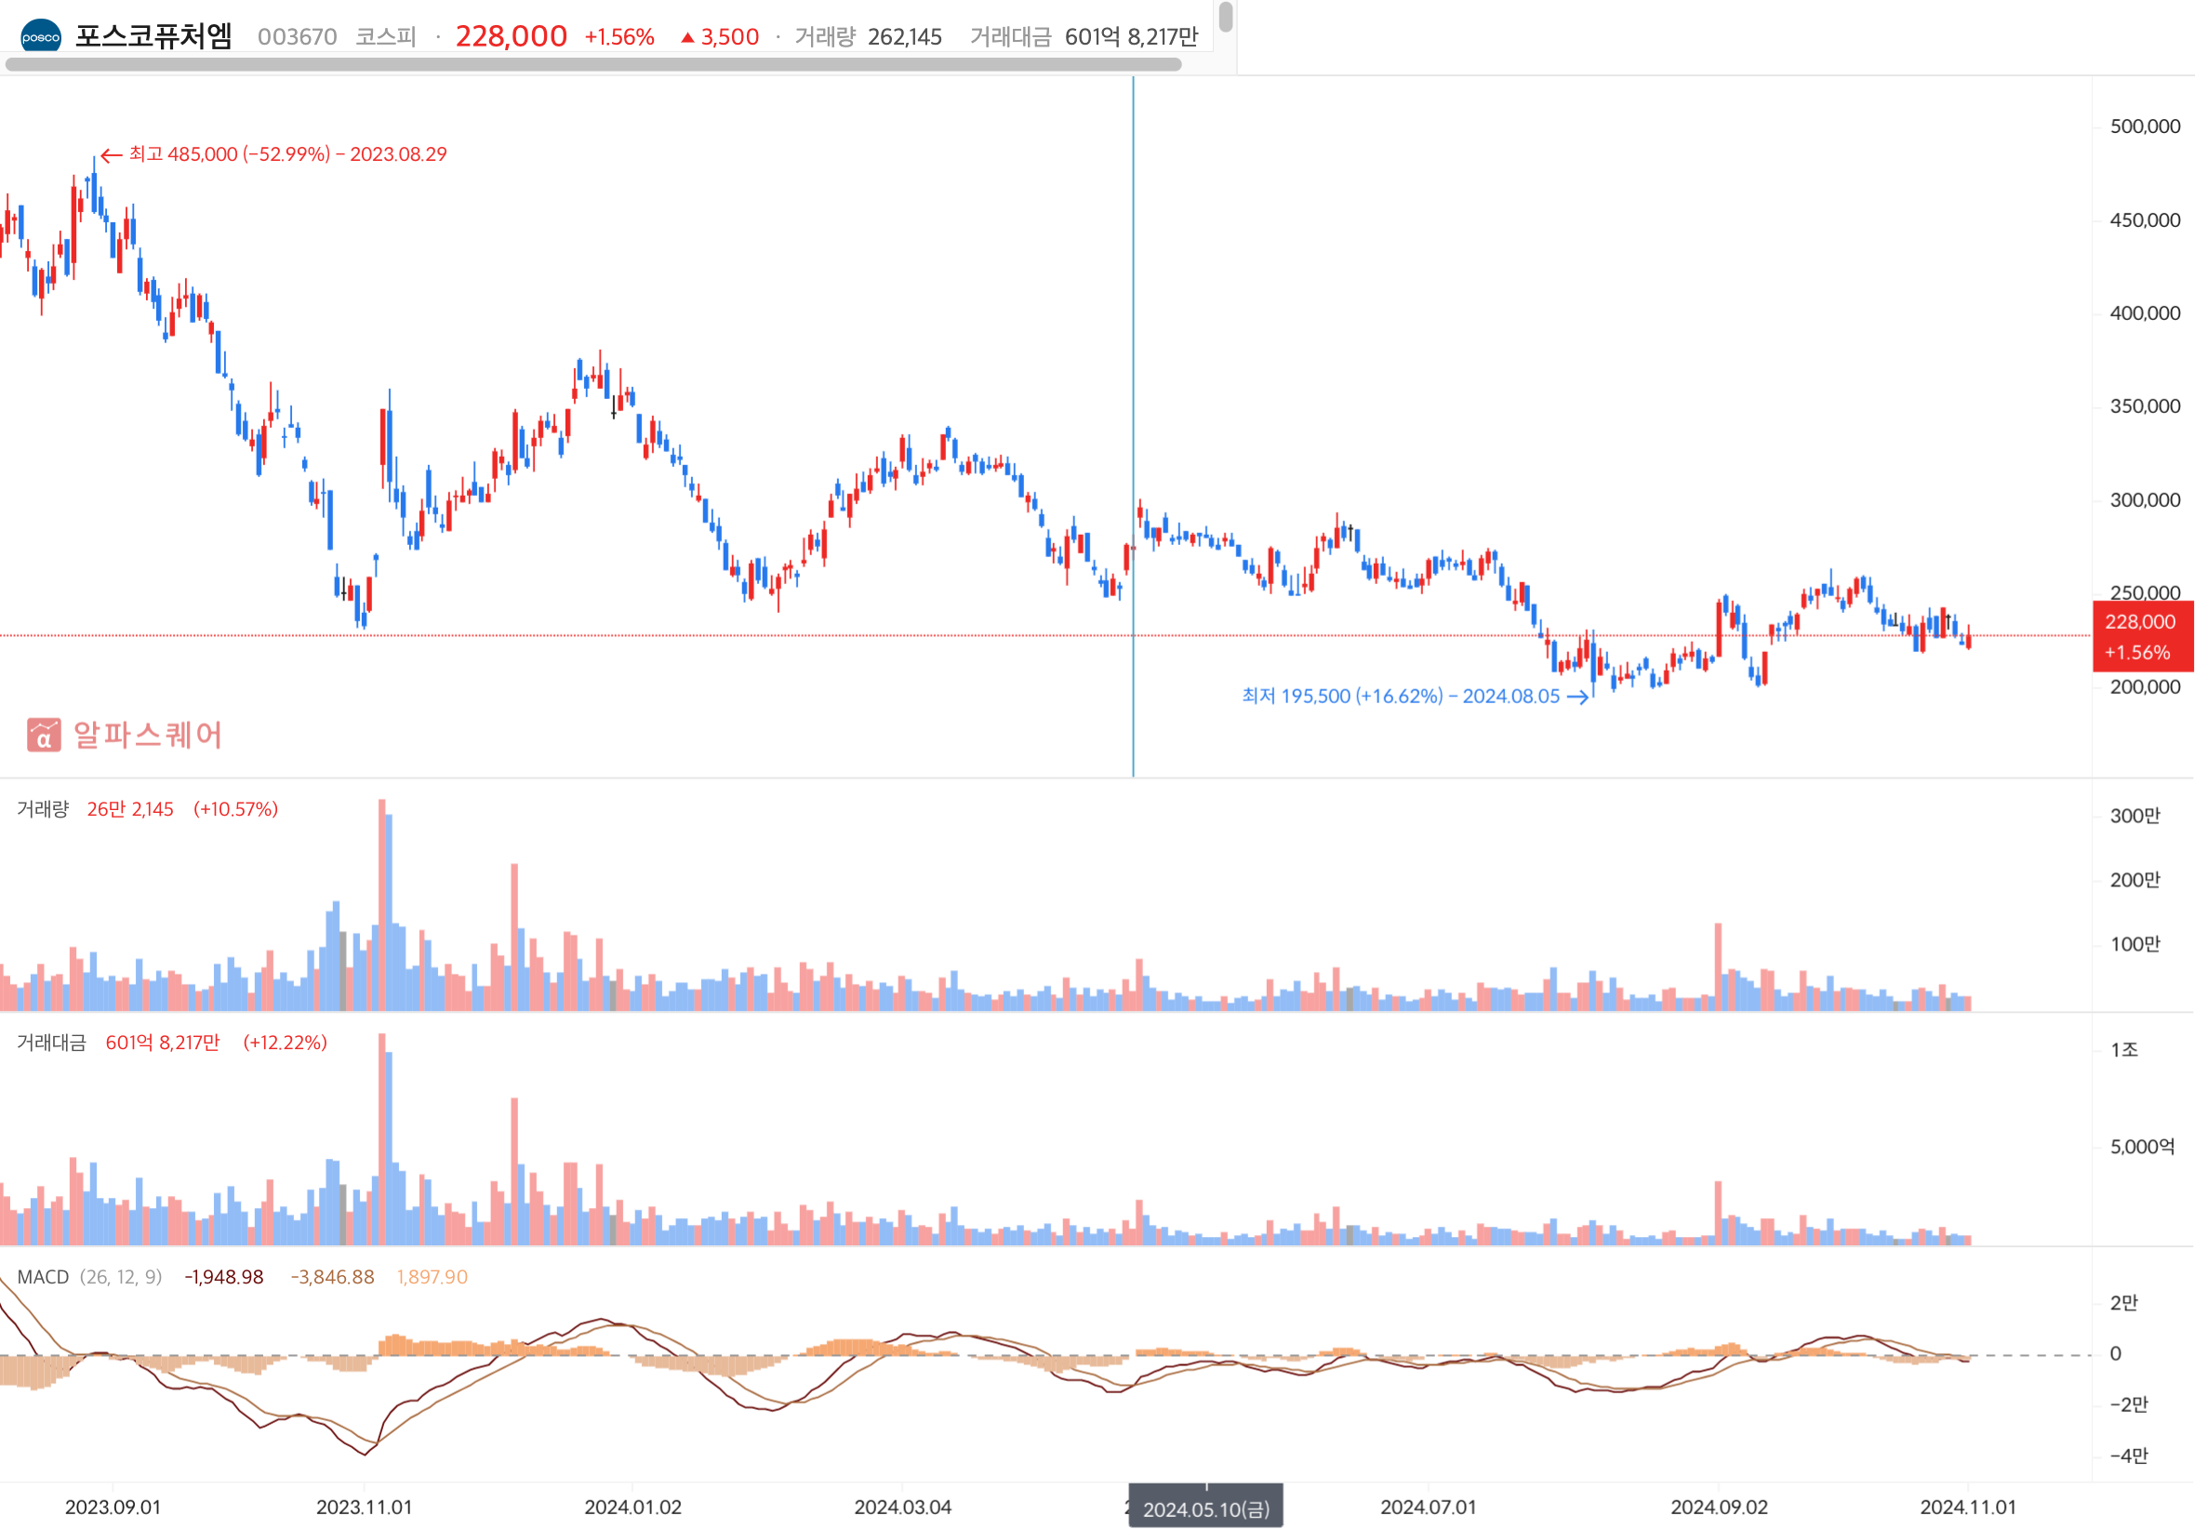Click the MACD histogram value 1,897.90
The width and height of the screenshot is (2195, 1529).
point(432,1278)
